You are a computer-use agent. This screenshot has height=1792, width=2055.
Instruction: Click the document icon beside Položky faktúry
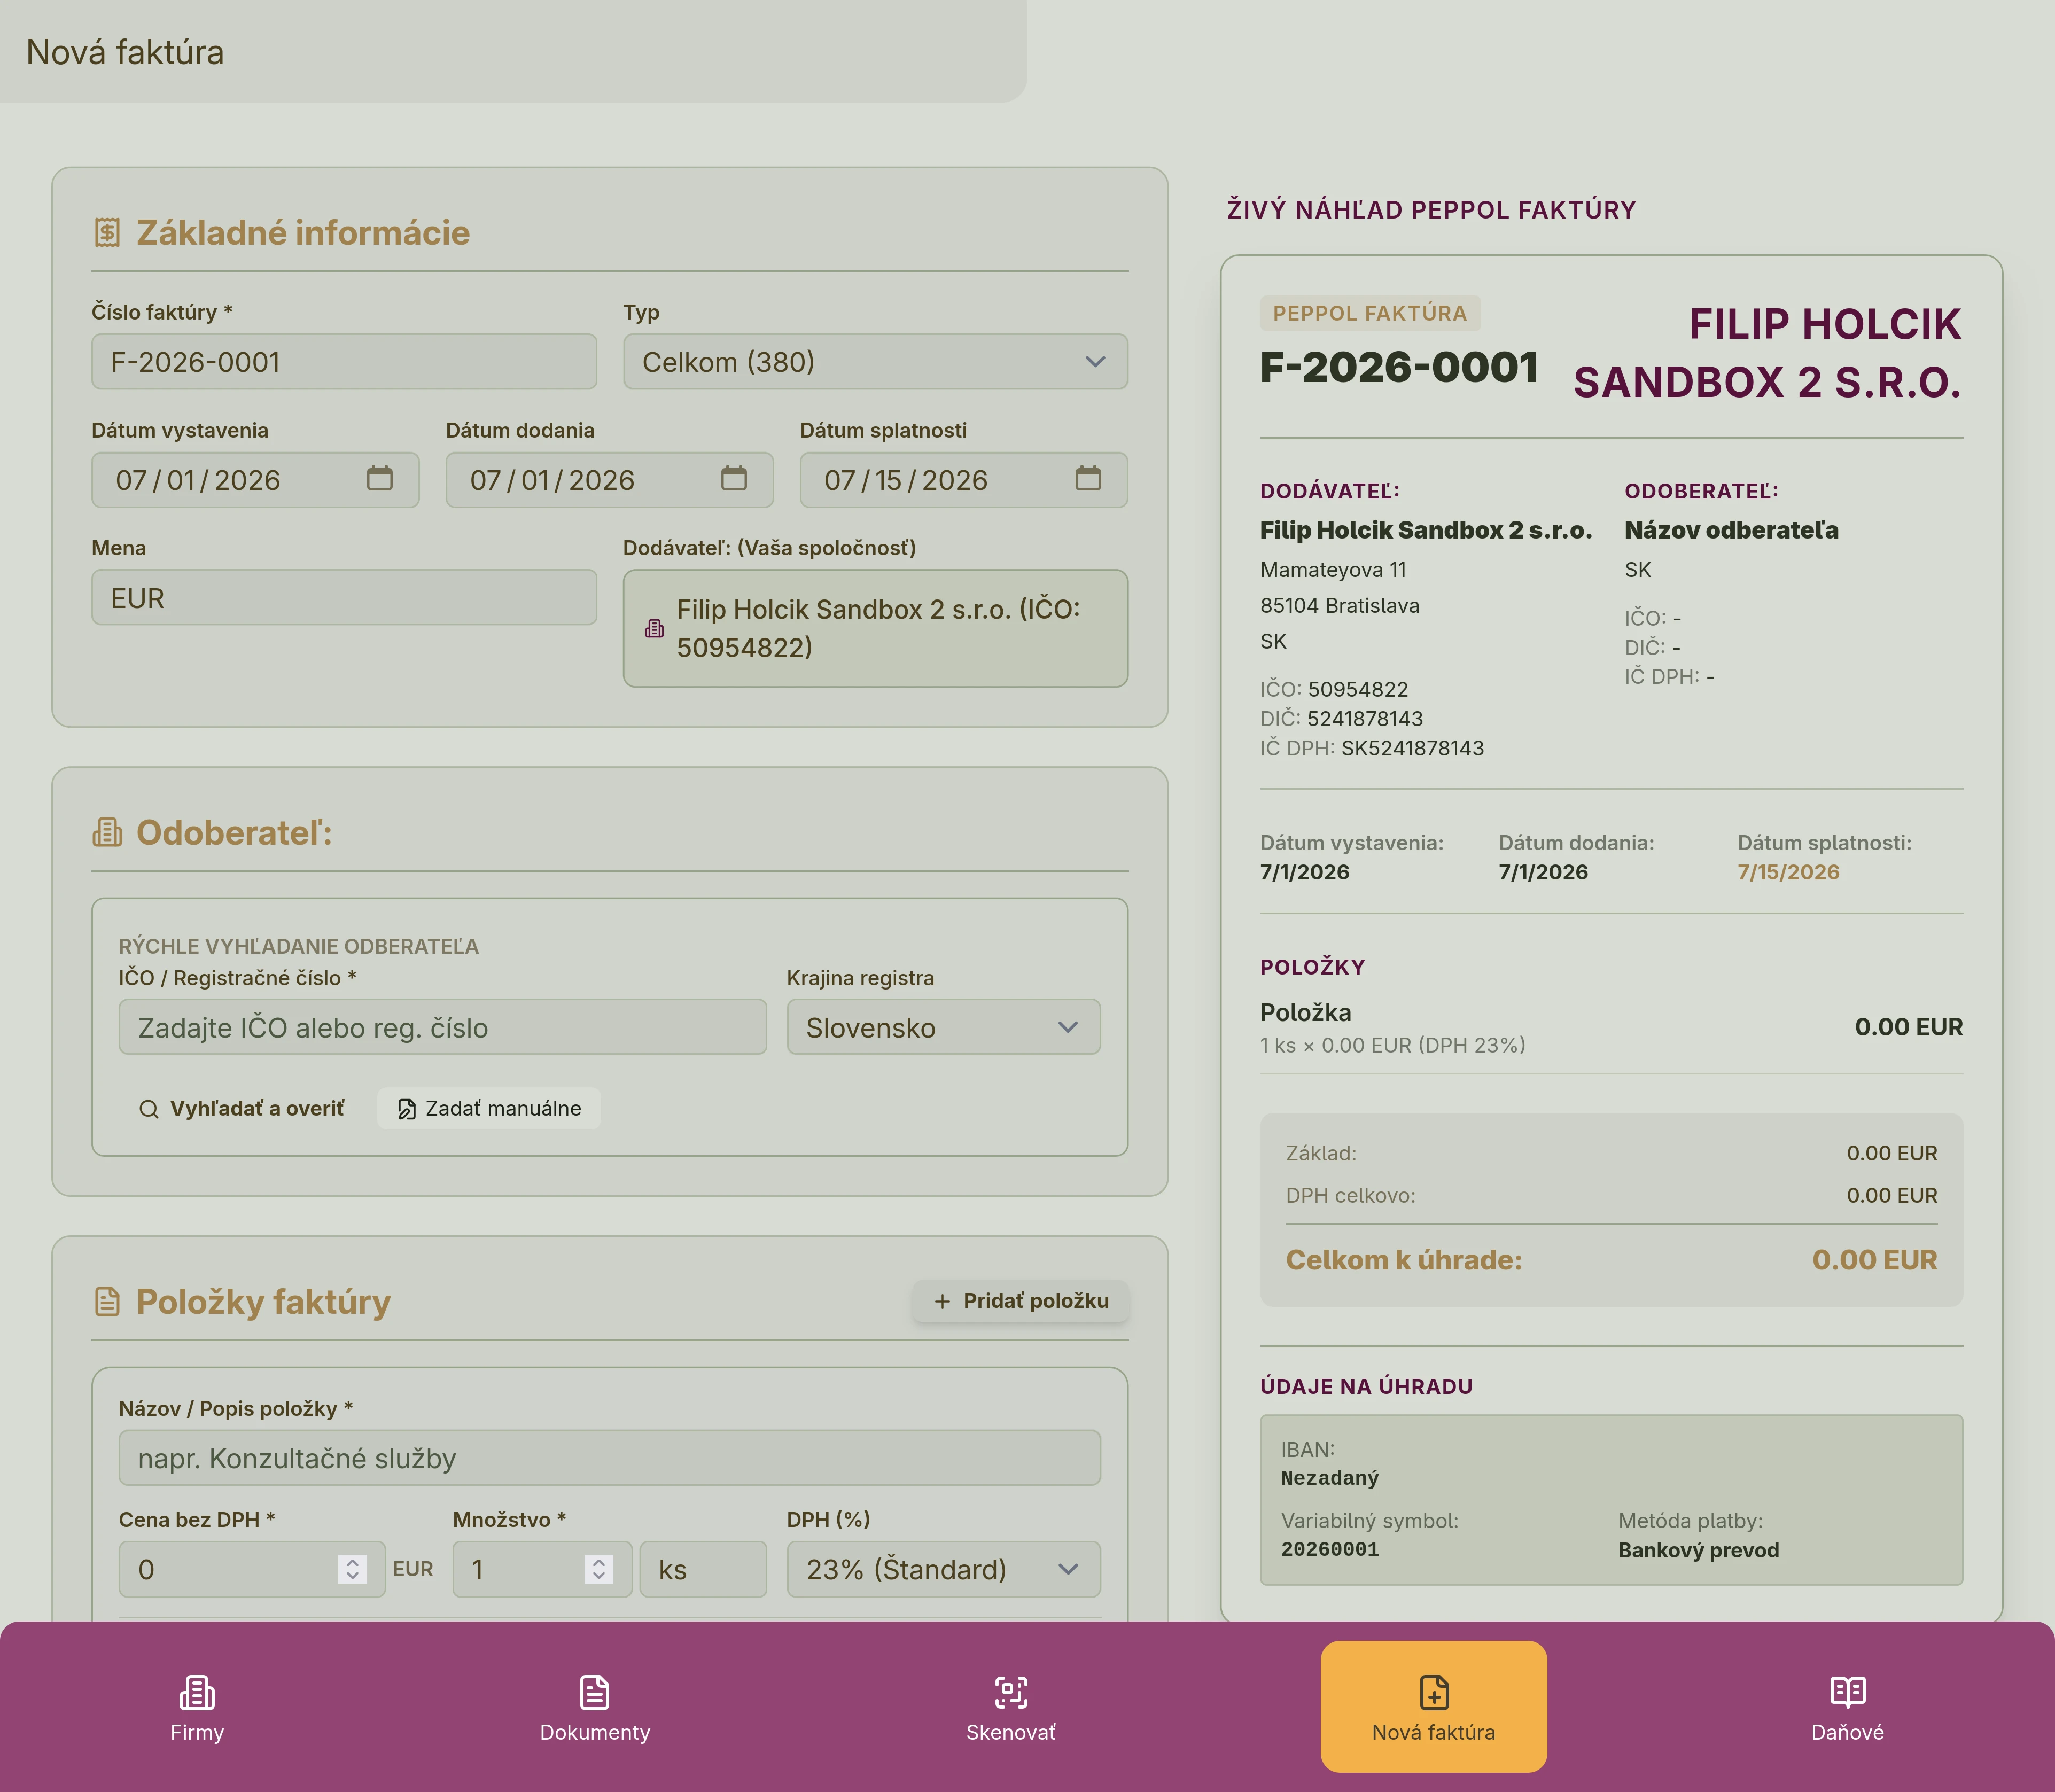(x=107, y=1301)
